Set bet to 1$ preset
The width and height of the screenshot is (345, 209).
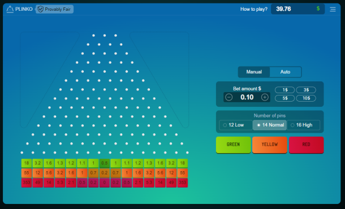pos(284,90)
